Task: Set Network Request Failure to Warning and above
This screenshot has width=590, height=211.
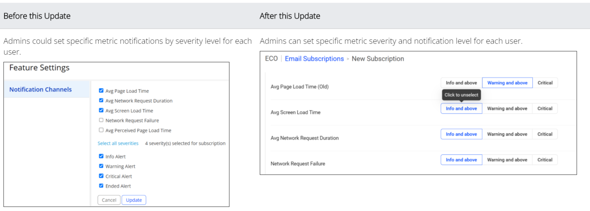Action: [x=507, y=160]
